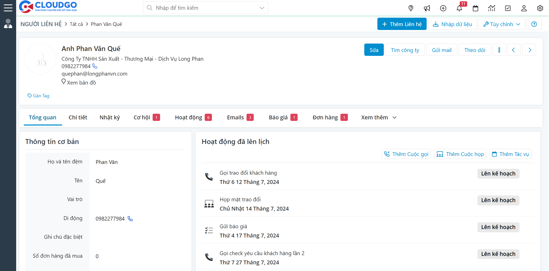Click the Sửa button

point(374,50)
